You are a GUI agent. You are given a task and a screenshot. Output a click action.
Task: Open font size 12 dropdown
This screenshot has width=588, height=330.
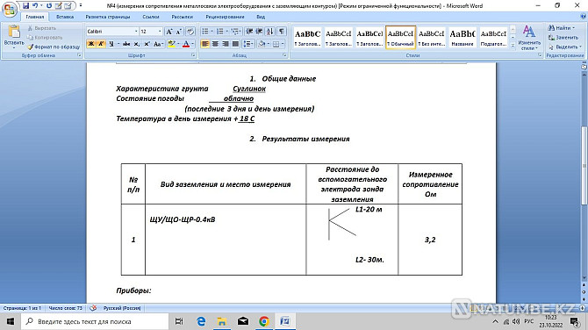click(160, 32)
